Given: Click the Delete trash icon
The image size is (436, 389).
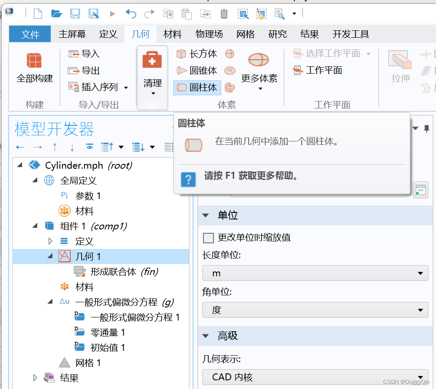Looking at the screenshot, I should click(224, 13).
